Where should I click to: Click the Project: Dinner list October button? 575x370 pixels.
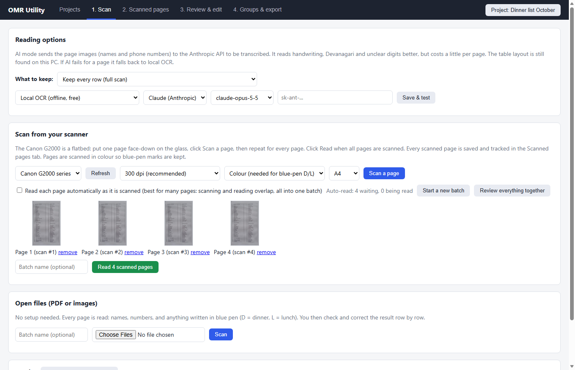pos(523,10)
